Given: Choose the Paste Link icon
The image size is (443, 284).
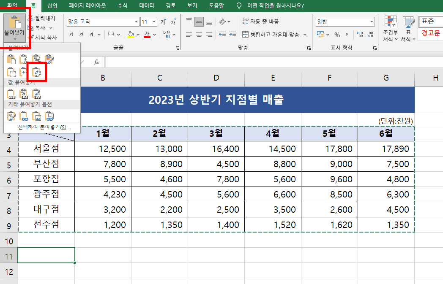Looking at the screenshot, I should click(24, 116).
